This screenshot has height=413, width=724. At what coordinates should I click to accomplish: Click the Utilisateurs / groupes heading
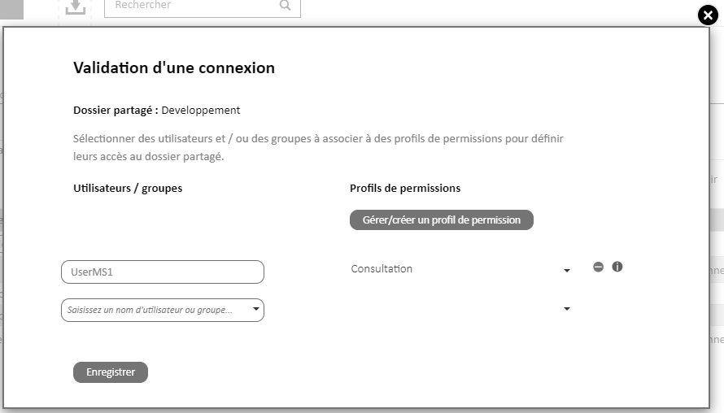pos(128,189)
